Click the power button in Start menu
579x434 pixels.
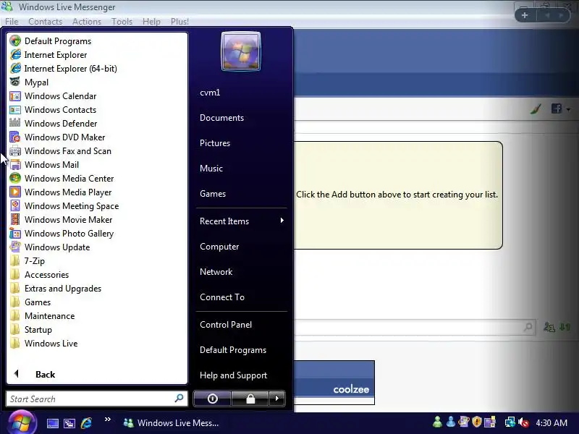tap(212, 399)
